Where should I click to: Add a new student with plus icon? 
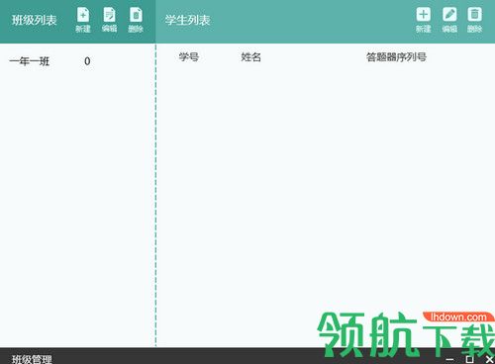click(423, 20)
